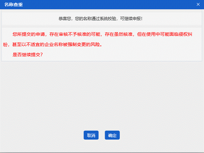
Task: Click the red text 您所提交的申请
Action: (x=29, y=34)
